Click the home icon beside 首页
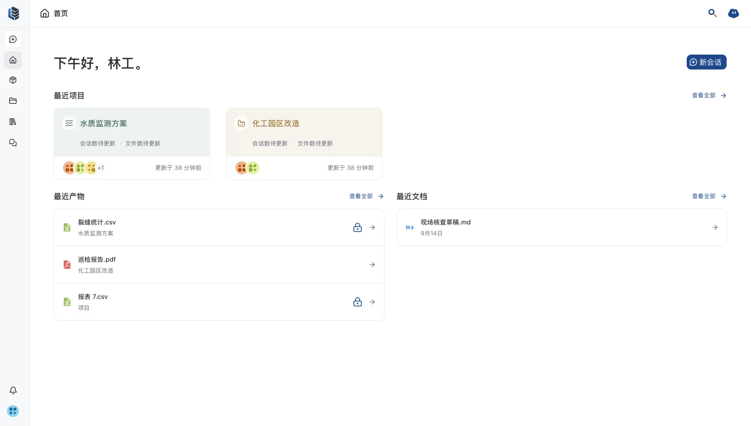Screen dimensions: 751x426 (45, 13)
